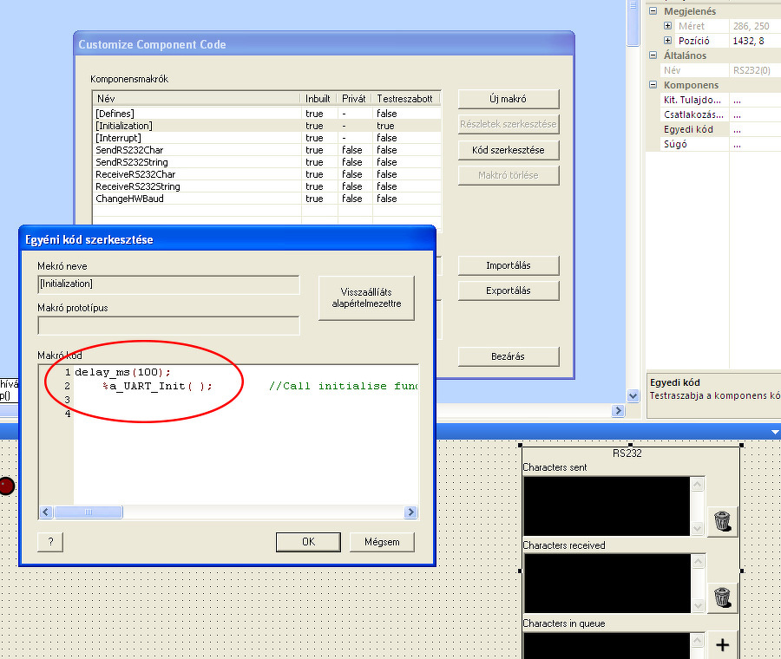This screenshot has height=659, width=781.
Task: Expand the Méret property
Action: [668, 26]
